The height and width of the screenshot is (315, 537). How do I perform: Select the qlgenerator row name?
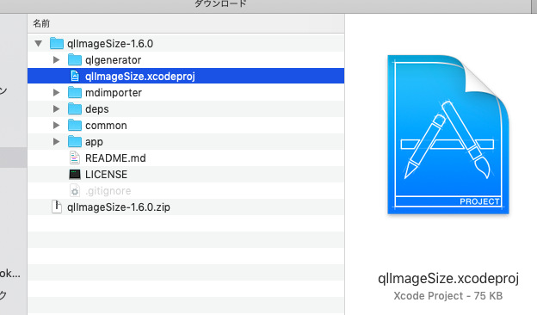click(113, 60)
